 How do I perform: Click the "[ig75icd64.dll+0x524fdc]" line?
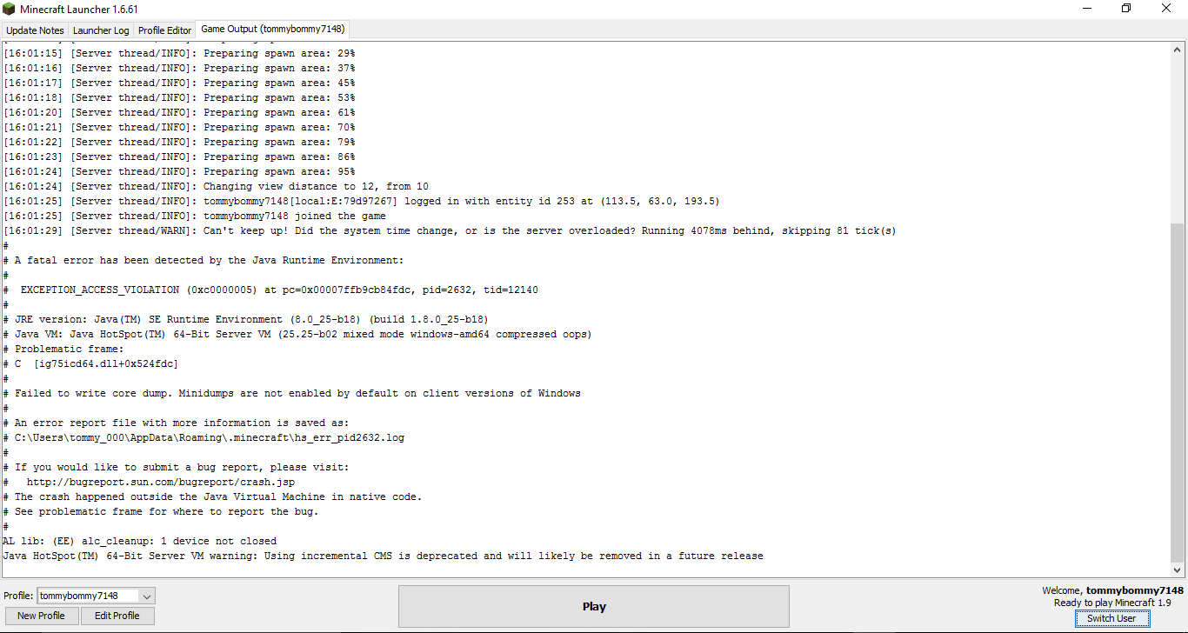pyautogui.click(x=90, y=363)
